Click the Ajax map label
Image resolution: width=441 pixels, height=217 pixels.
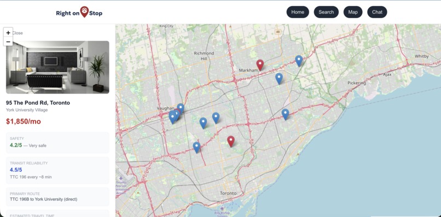pos(387,74)
